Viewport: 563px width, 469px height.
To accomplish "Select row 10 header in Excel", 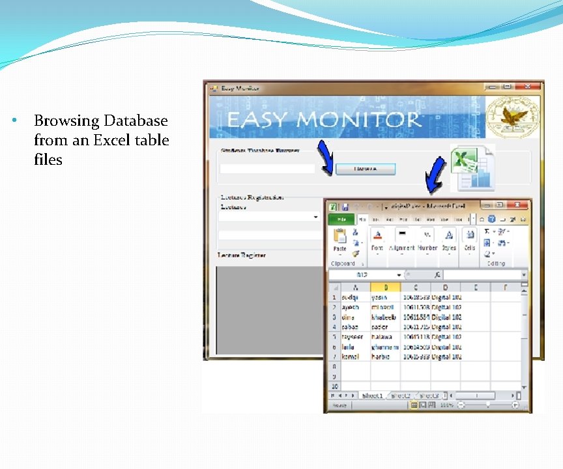I will coord(335,386).
